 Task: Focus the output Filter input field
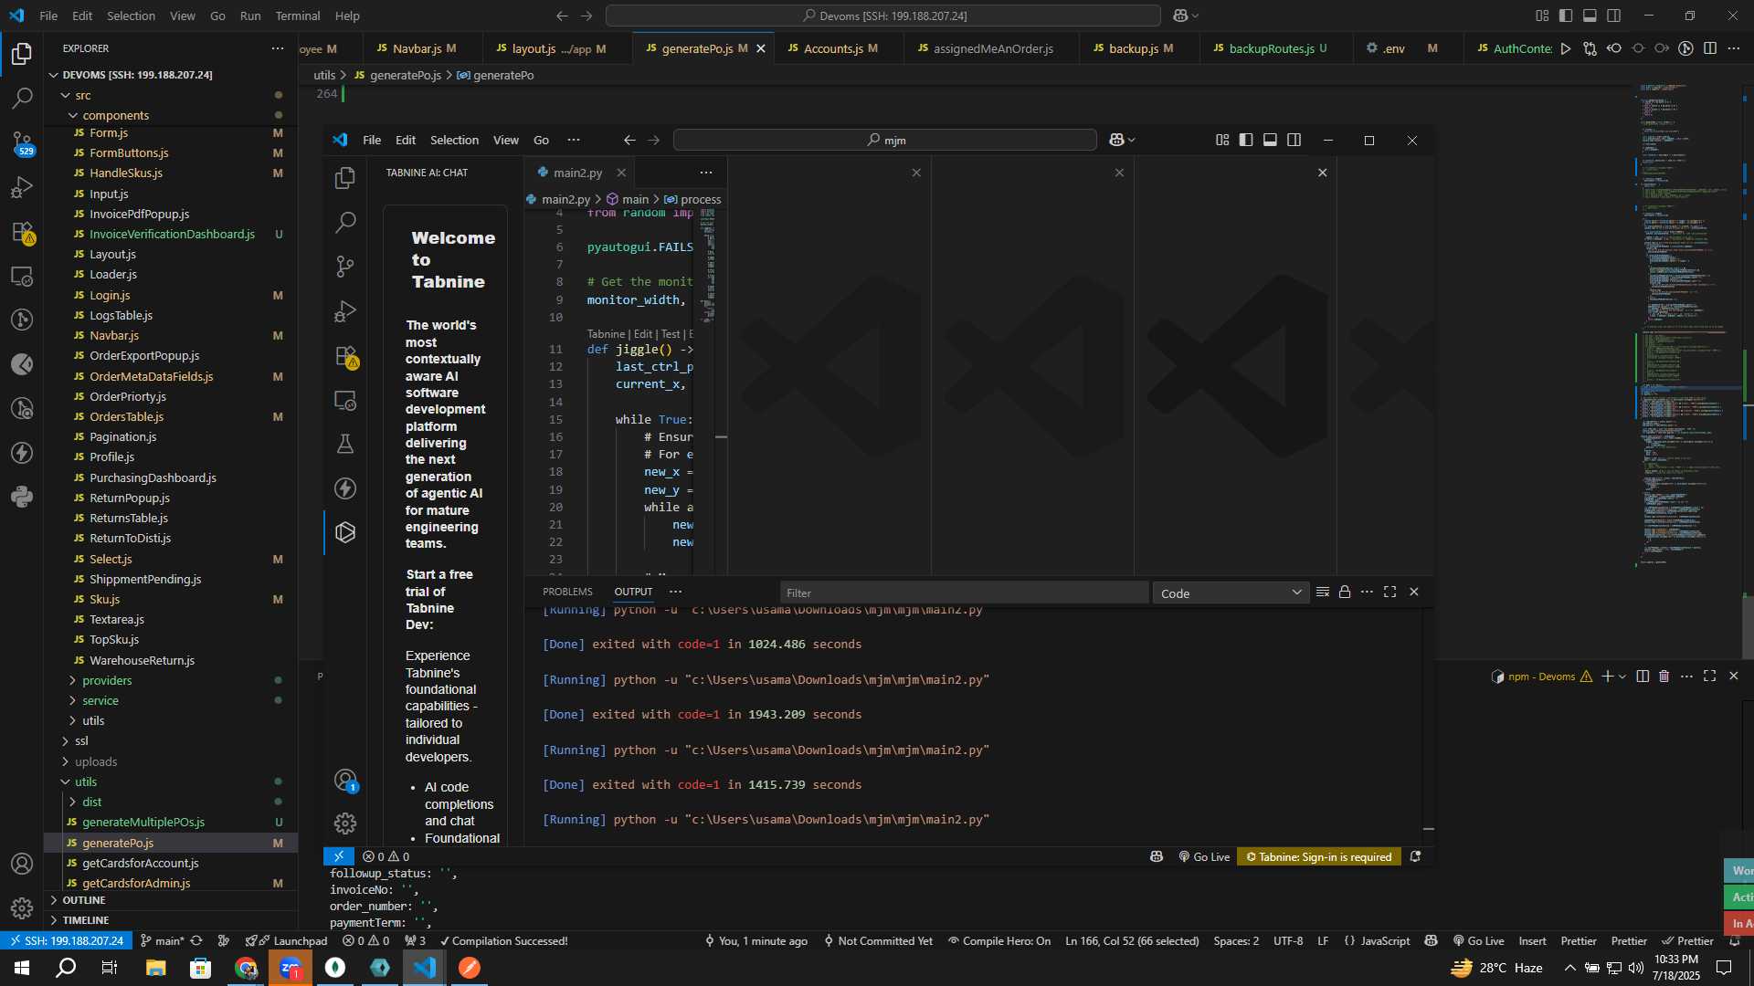tap(964, 593)
